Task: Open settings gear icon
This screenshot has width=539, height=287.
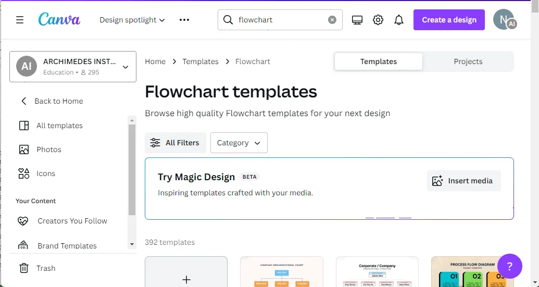Action: click(378, 20)
